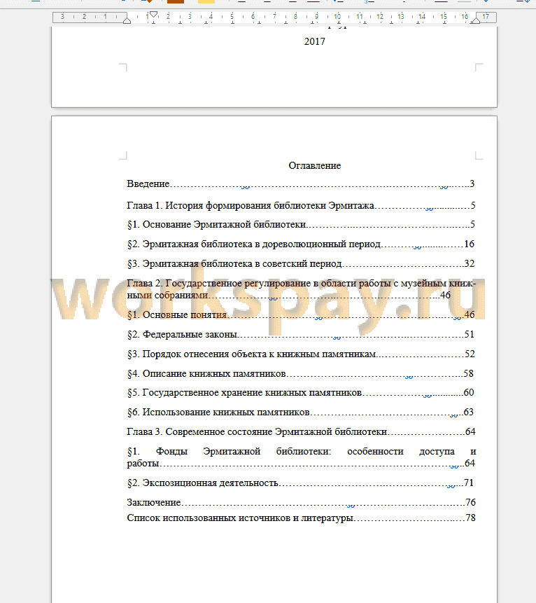
Task: Click the first-line indent marker on ruler
Action: [x=153, y=15]
